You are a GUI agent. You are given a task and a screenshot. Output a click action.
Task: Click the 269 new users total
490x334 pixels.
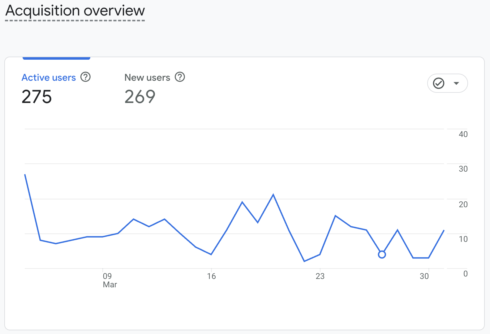click(140, 97)
